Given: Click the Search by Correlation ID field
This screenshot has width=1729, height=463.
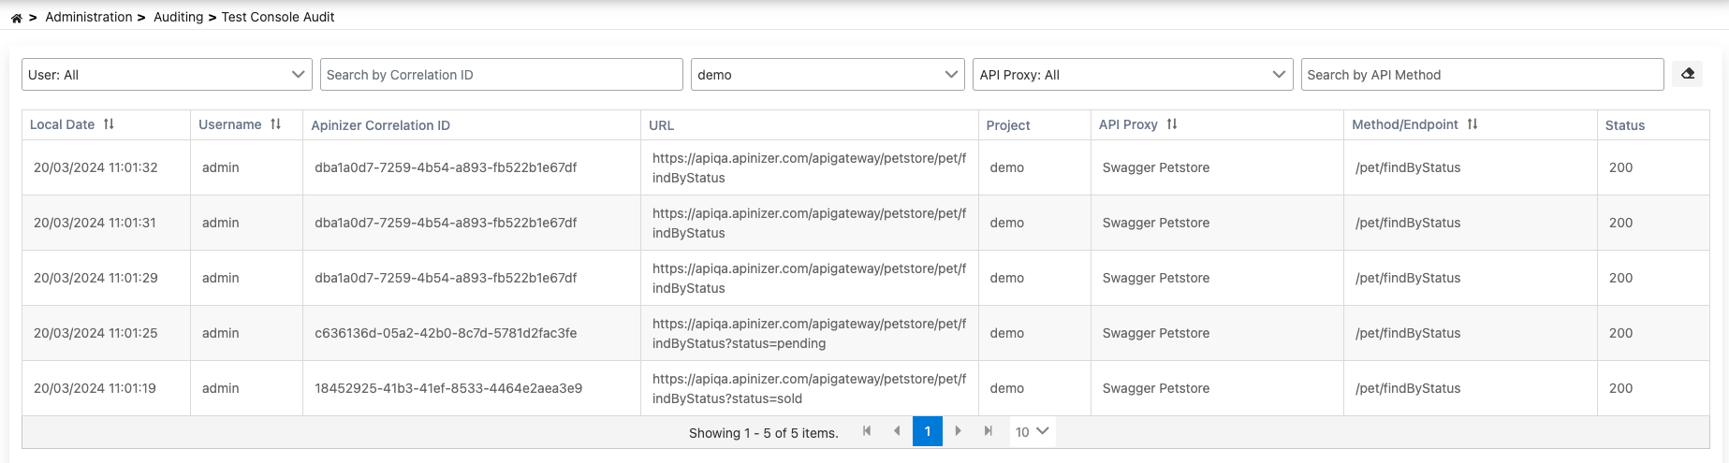Looking at the screenshot, I should tap(501, 75).
